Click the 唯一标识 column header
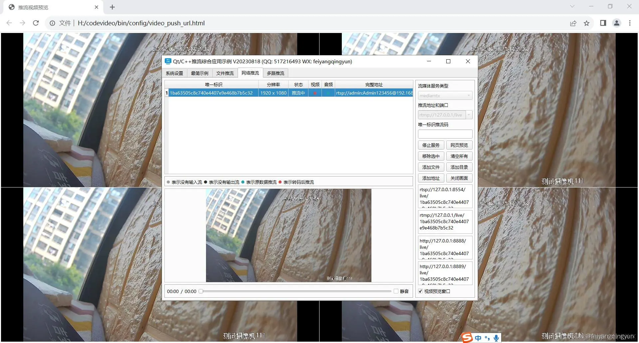The image size is (639, 343). (214, 85)
